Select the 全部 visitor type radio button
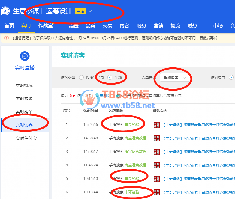 [x=110, y=78]
